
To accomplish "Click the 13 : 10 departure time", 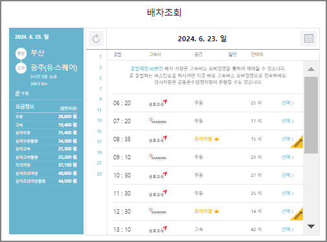I will [122, 230].
